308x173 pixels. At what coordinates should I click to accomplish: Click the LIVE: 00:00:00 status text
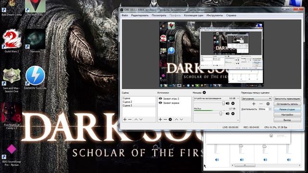point(230,127)
